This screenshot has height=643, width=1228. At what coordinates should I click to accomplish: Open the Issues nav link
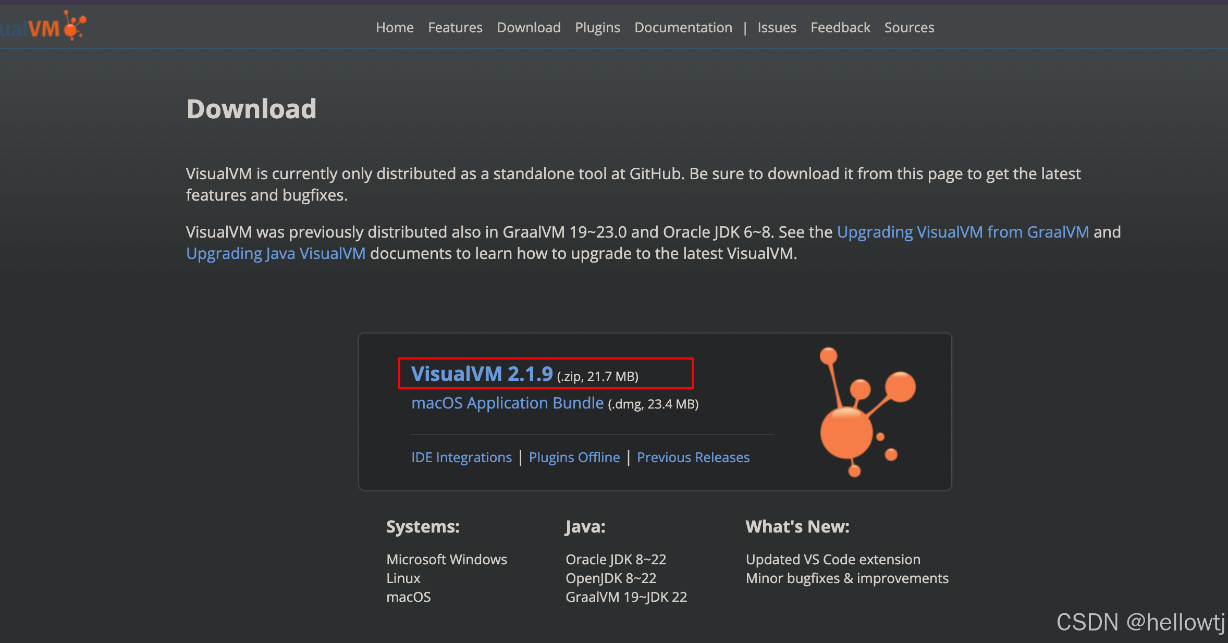(777, 28)
